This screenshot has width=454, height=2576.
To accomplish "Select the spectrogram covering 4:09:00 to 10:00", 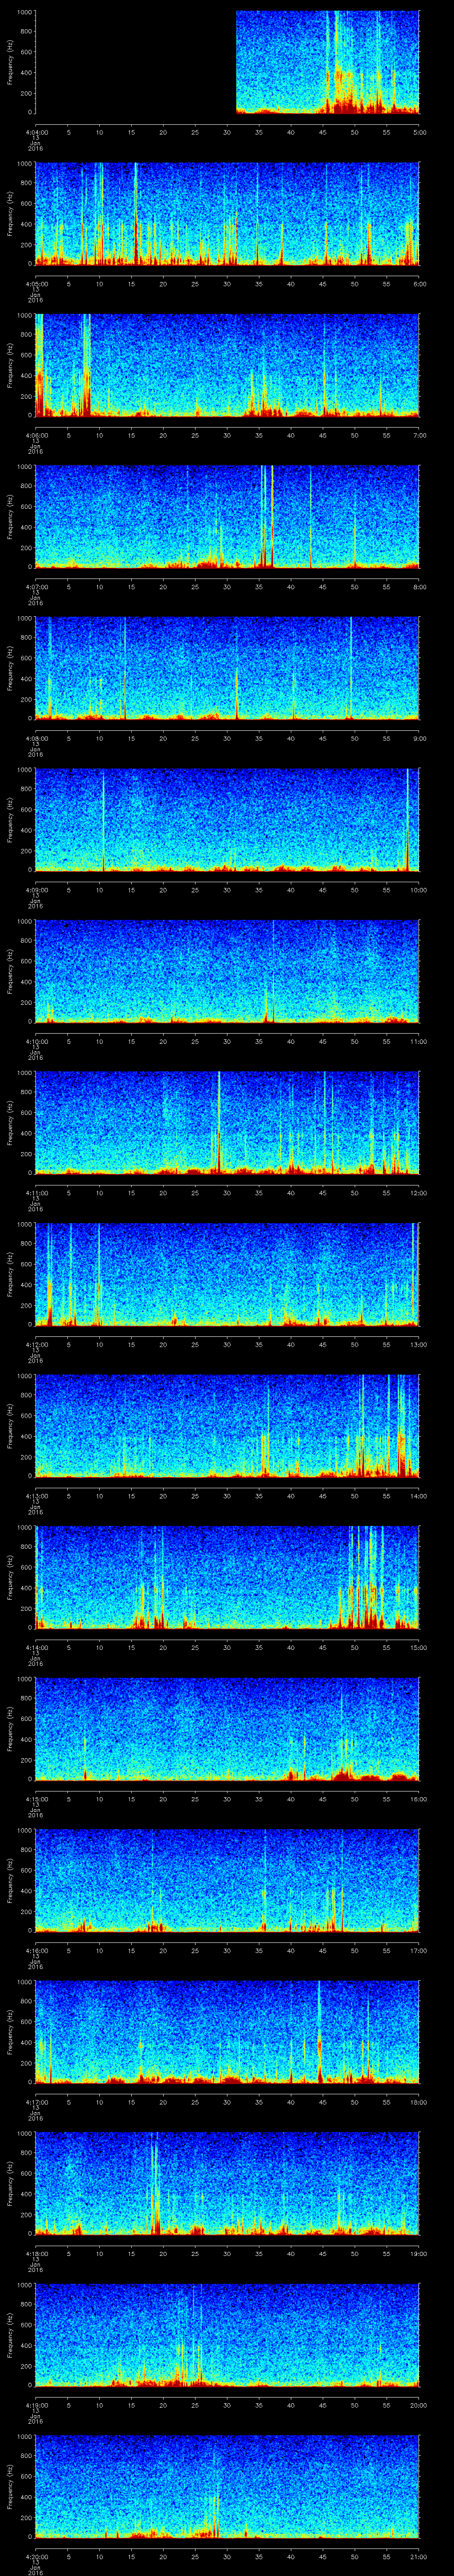I will point(227,819).
